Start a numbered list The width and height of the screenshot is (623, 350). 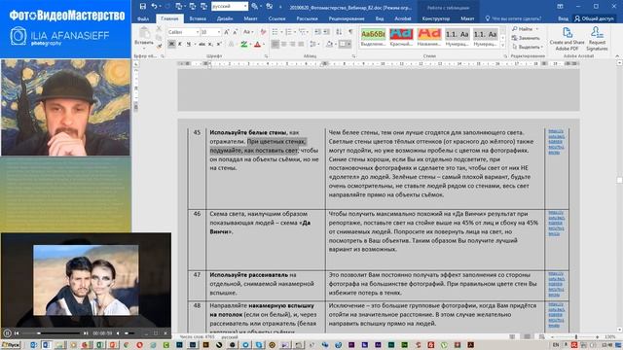(288, 32)
